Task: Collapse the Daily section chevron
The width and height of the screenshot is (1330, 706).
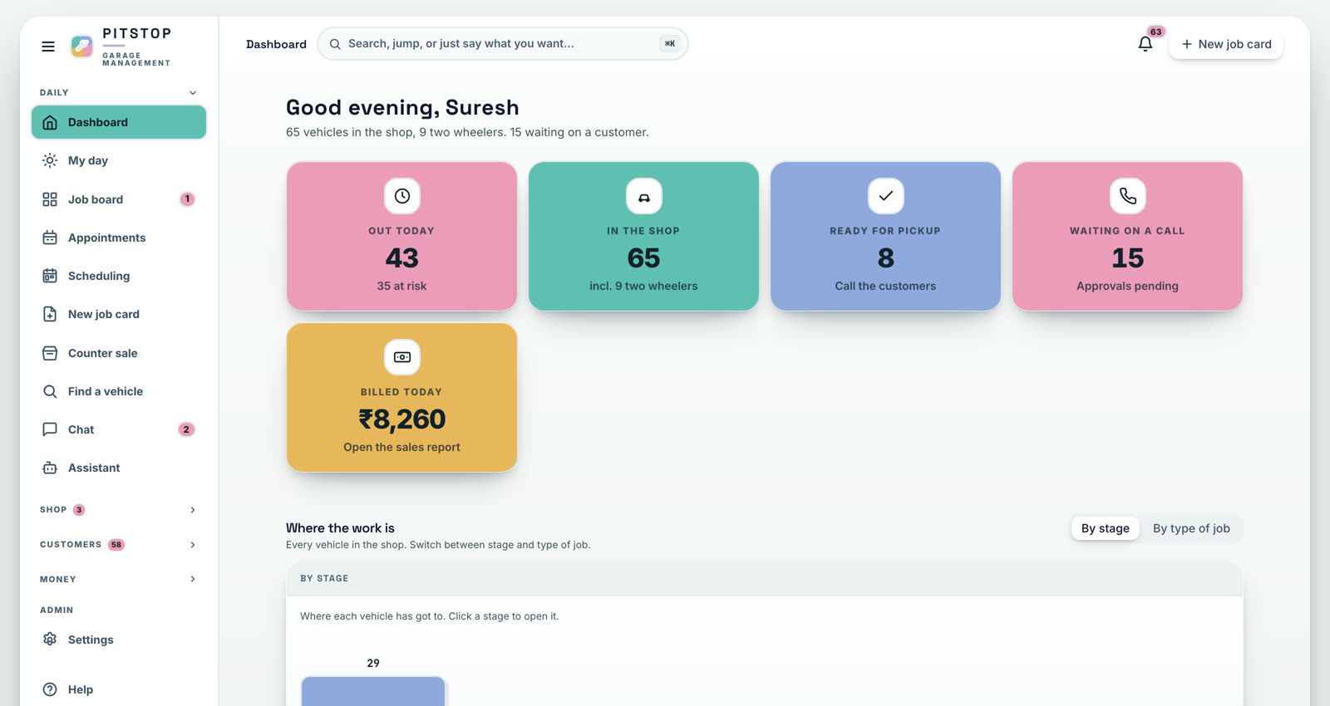Action: (x=193, y=93)
